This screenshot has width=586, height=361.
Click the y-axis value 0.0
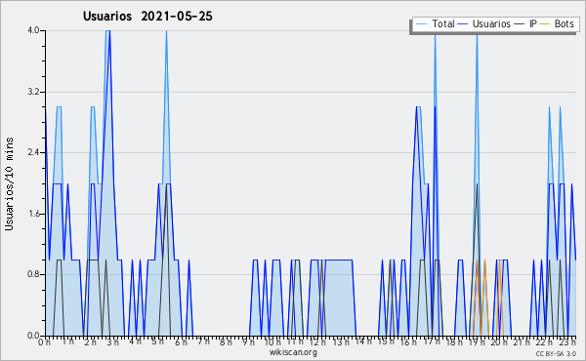click(x=33, y=336)
